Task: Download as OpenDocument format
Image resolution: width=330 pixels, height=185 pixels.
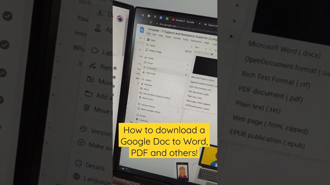Action: coord(203,84)
